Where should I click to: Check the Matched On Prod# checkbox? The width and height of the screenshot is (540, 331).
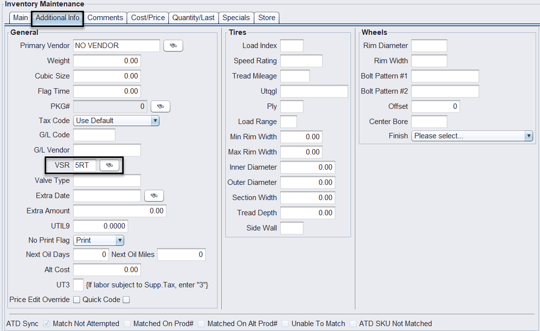click(128, 324)
